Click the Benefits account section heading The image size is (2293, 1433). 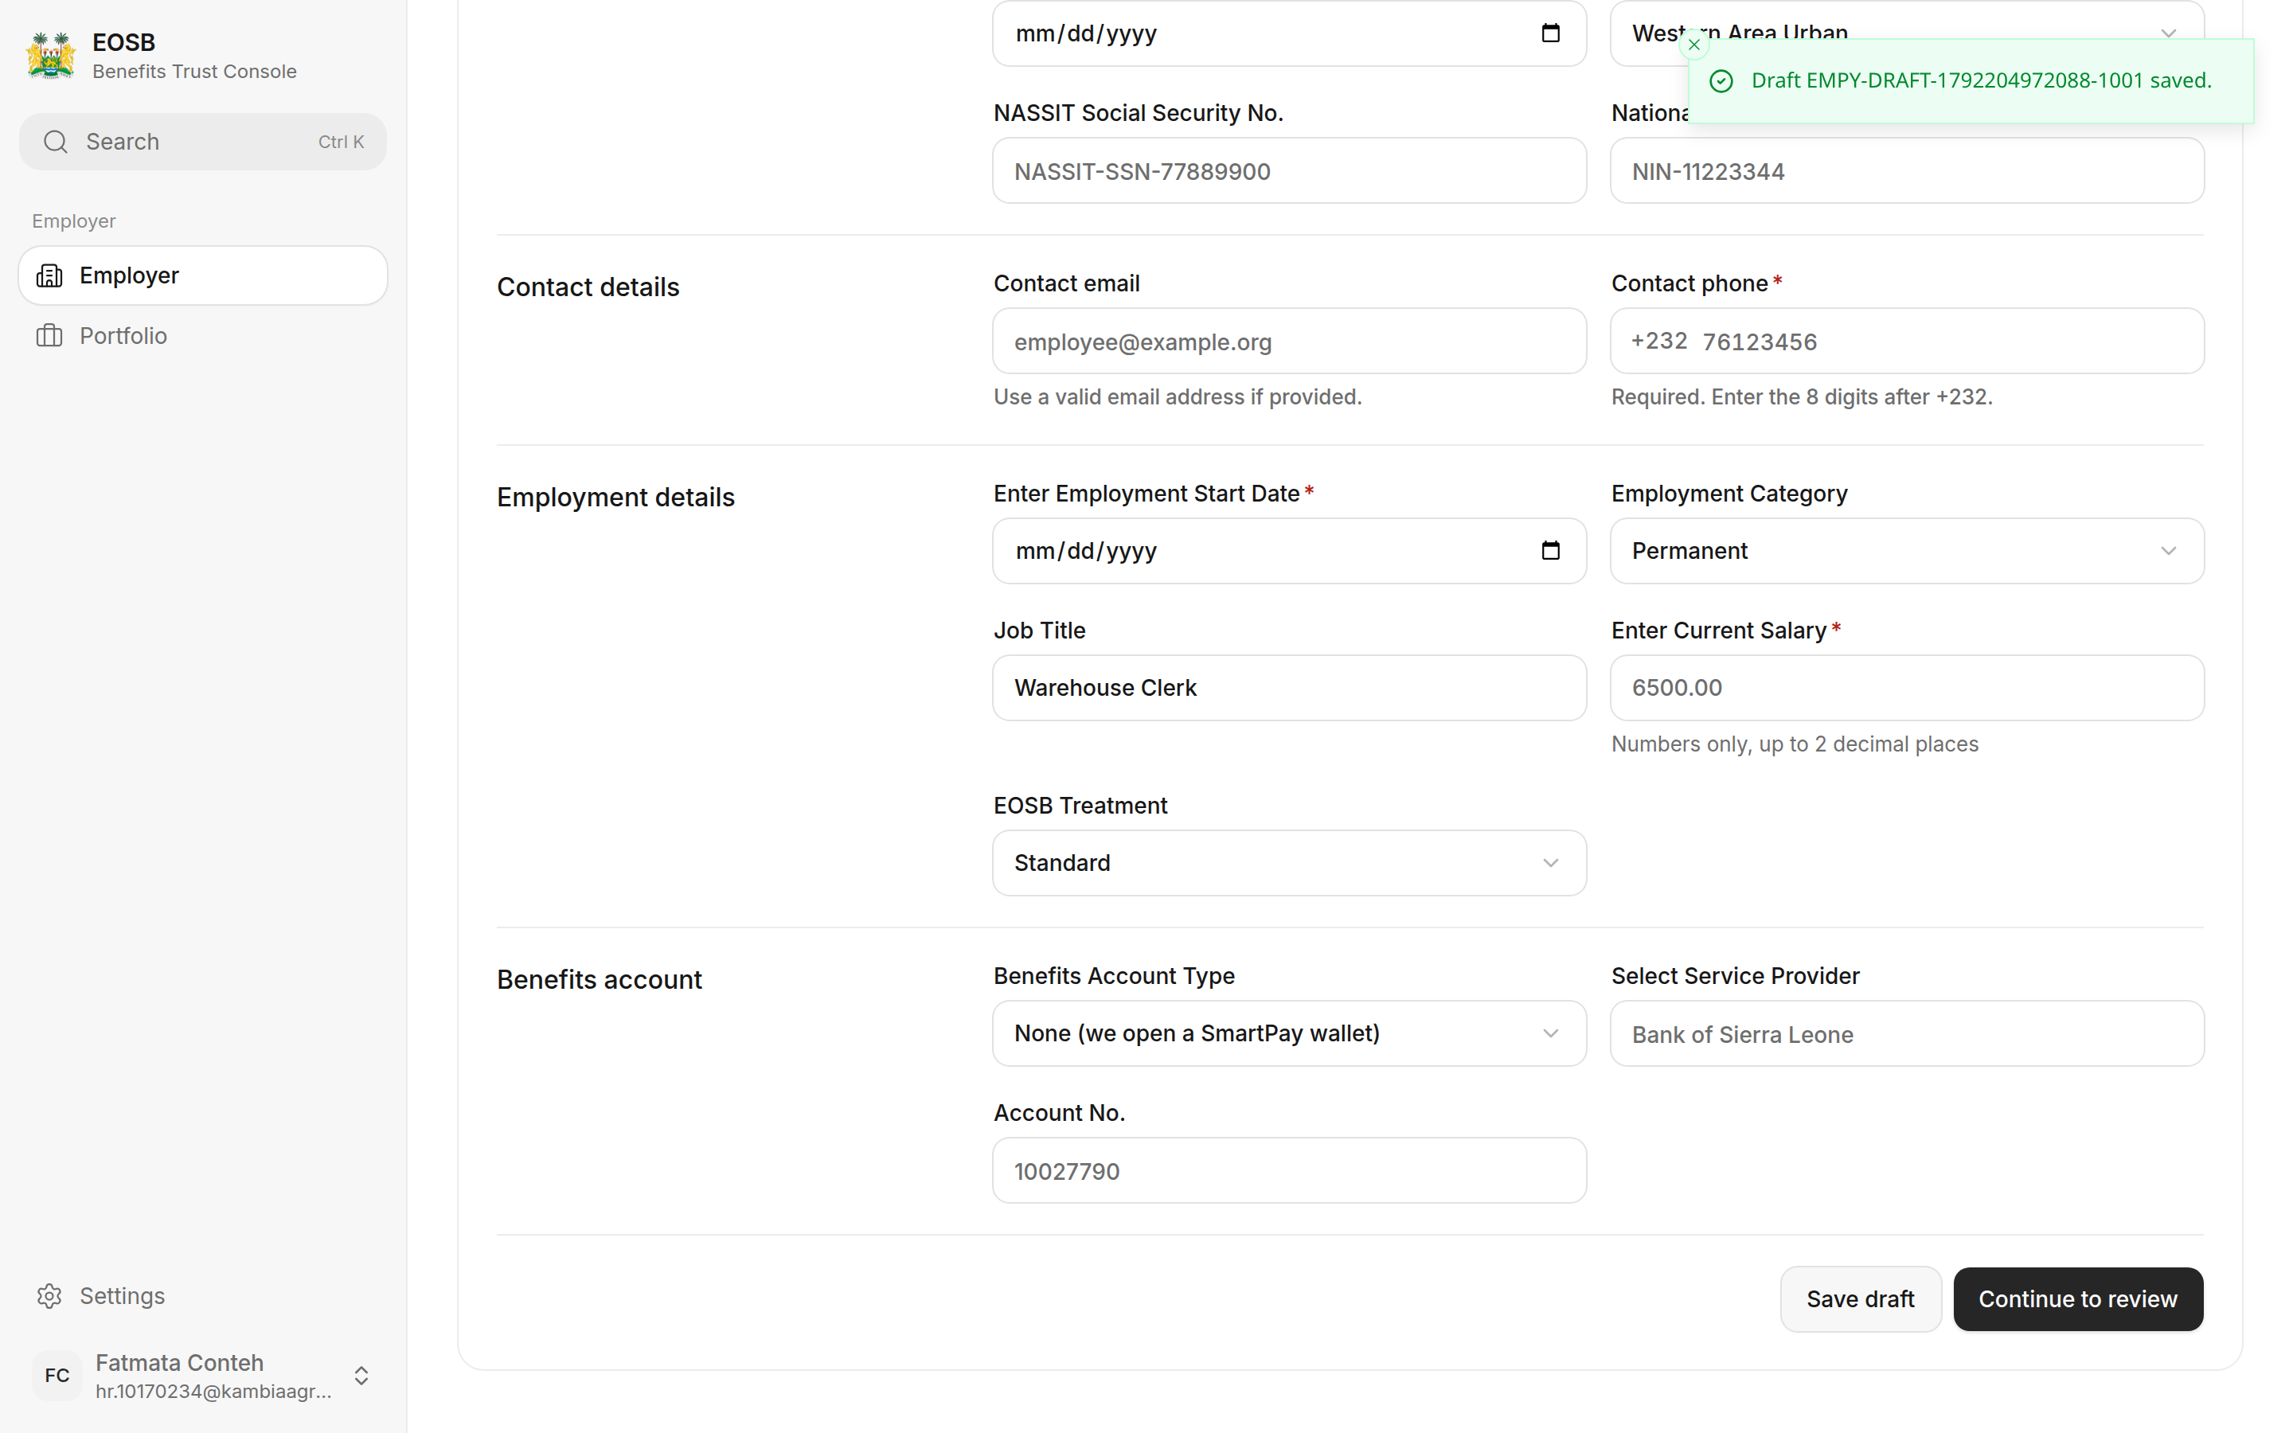(x=599, y=980)
